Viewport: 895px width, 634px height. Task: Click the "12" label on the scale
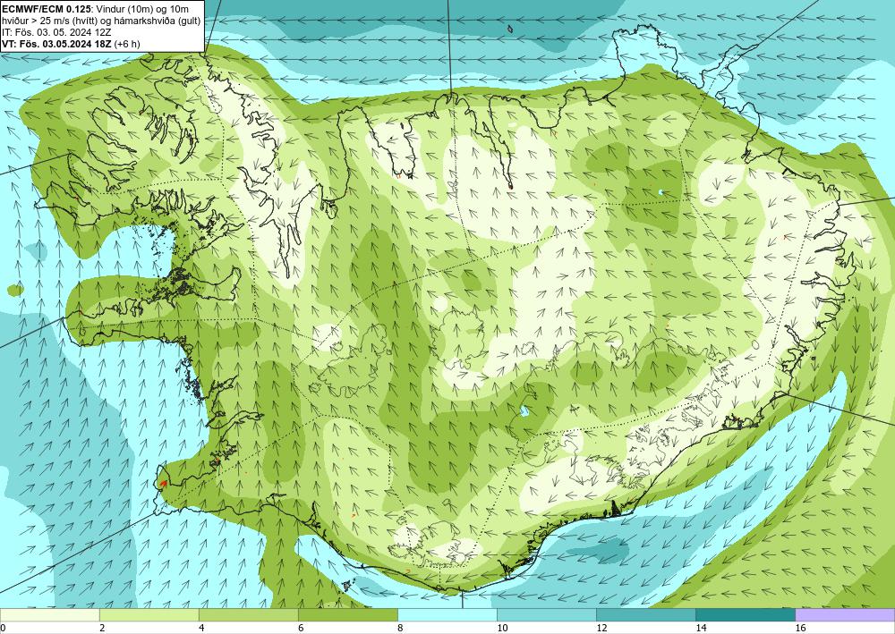[x=601, y=628]
